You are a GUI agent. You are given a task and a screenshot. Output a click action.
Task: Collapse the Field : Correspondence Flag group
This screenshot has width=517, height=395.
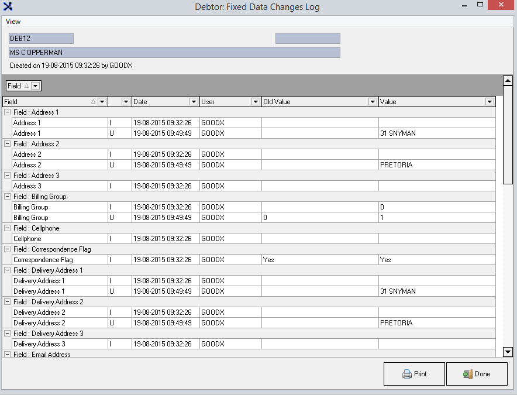pyautogui.click(x=7, y=249)
